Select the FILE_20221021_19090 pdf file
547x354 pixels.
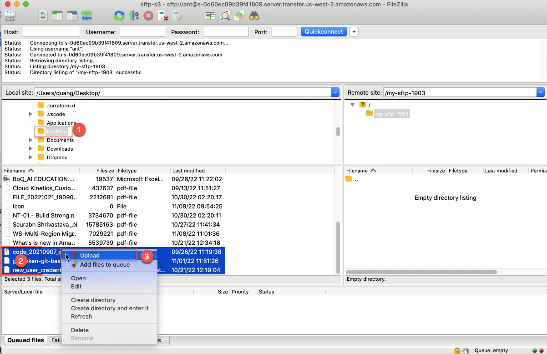114,197
